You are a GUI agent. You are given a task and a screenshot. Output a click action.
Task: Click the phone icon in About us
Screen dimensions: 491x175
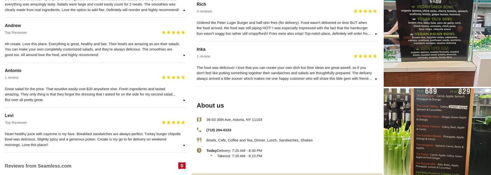pyautogui.click(x=199, y=130)
